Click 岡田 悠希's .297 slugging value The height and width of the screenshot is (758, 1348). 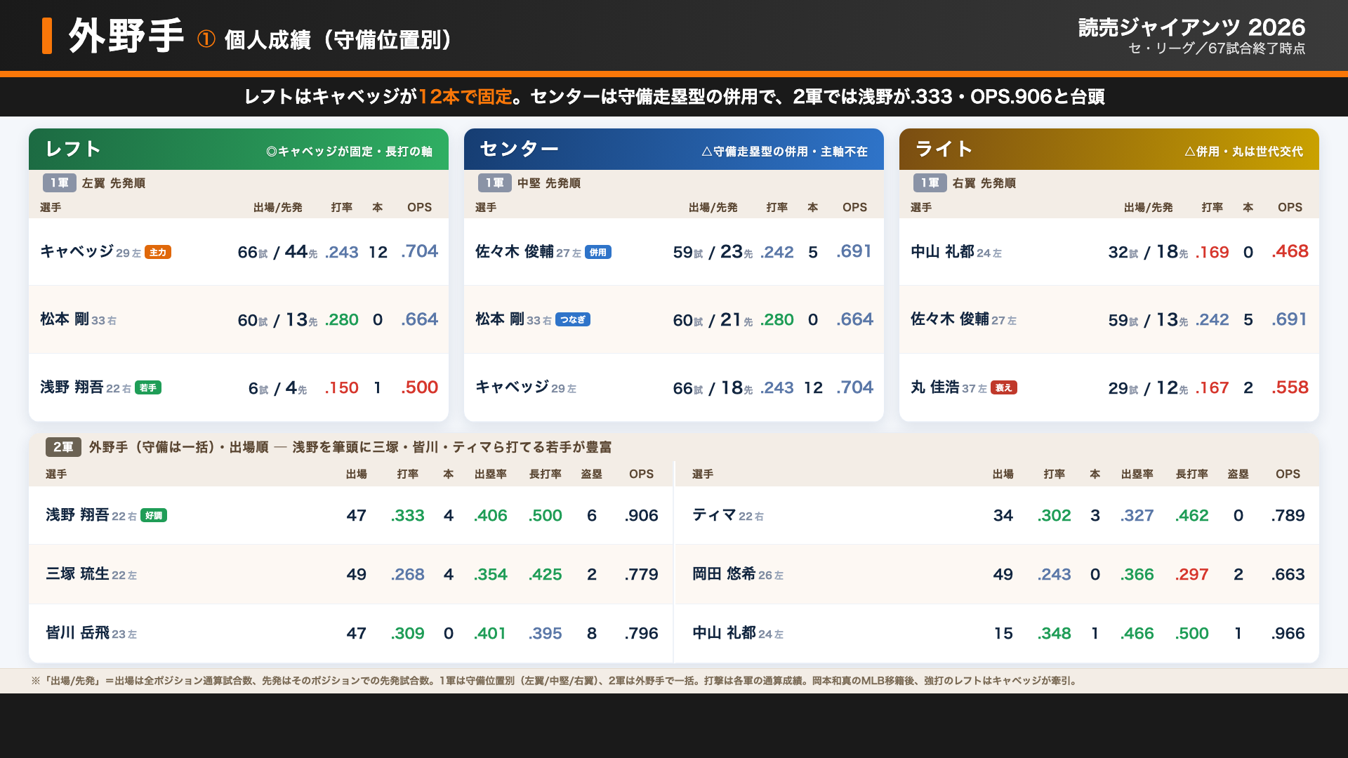1192,575
